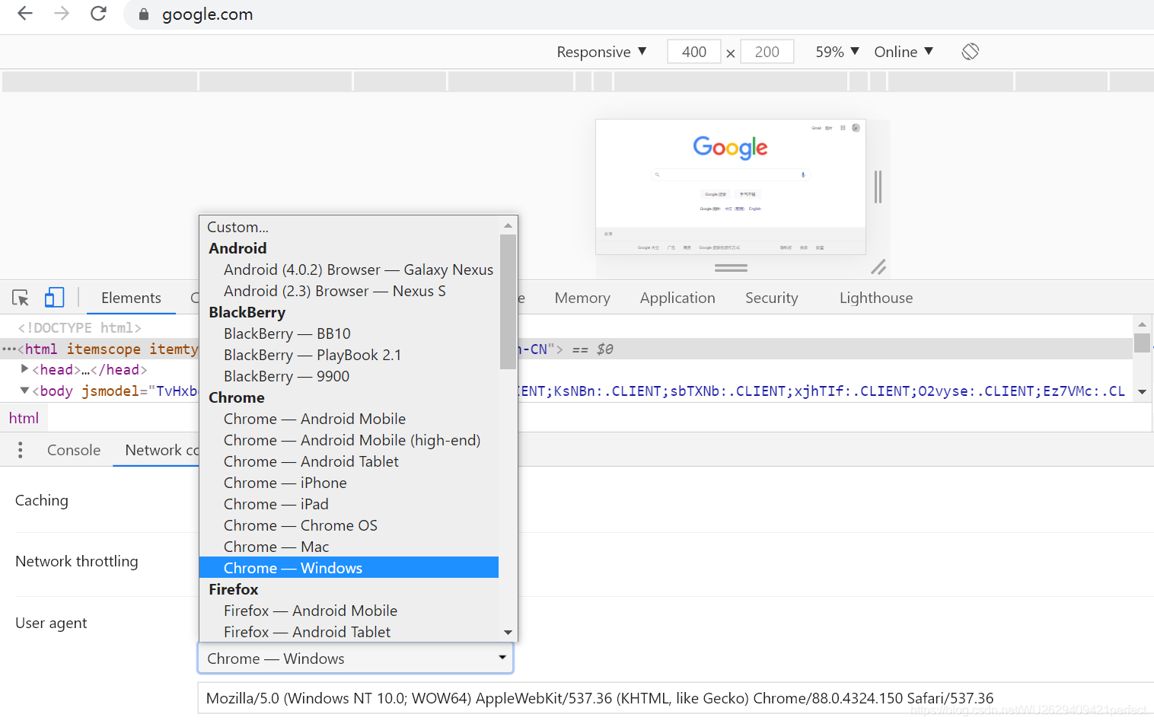The height and width of the screenshot is (724, 1154).
Task: Select Chrome — Android Tablet option
Action: point(349,461)
